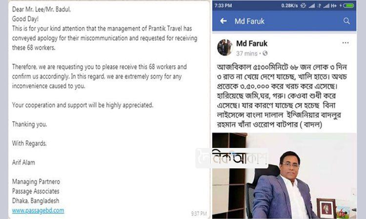
Task: Tap the 9:37 PM message timestamp
Action: 199,214
